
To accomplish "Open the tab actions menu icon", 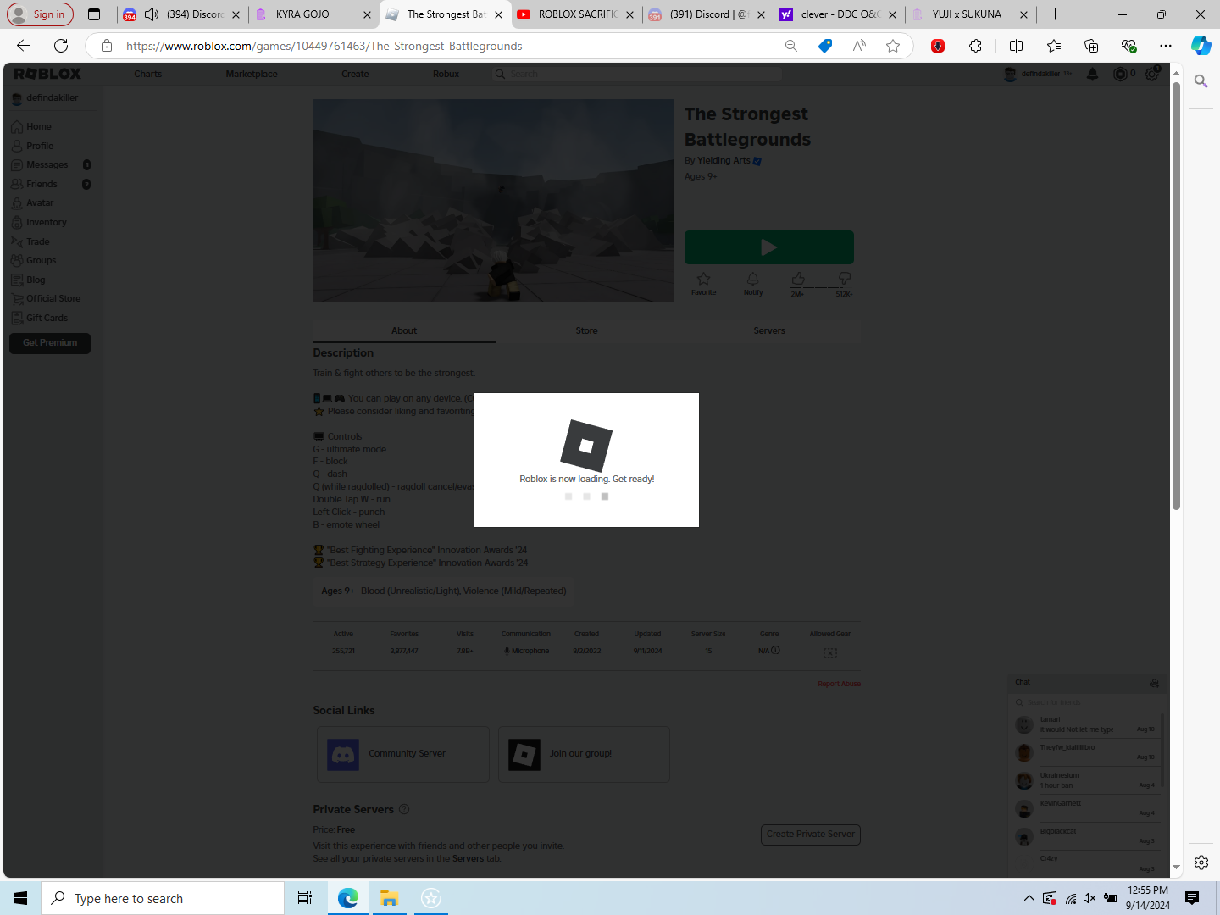I will 94,14.
